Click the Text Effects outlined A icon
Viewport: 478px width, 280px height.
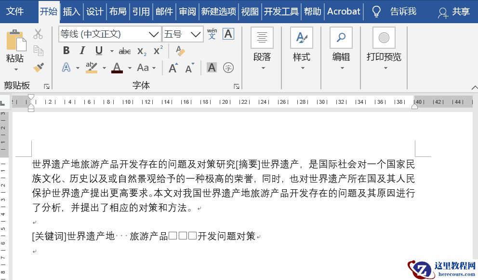[66, 68]
